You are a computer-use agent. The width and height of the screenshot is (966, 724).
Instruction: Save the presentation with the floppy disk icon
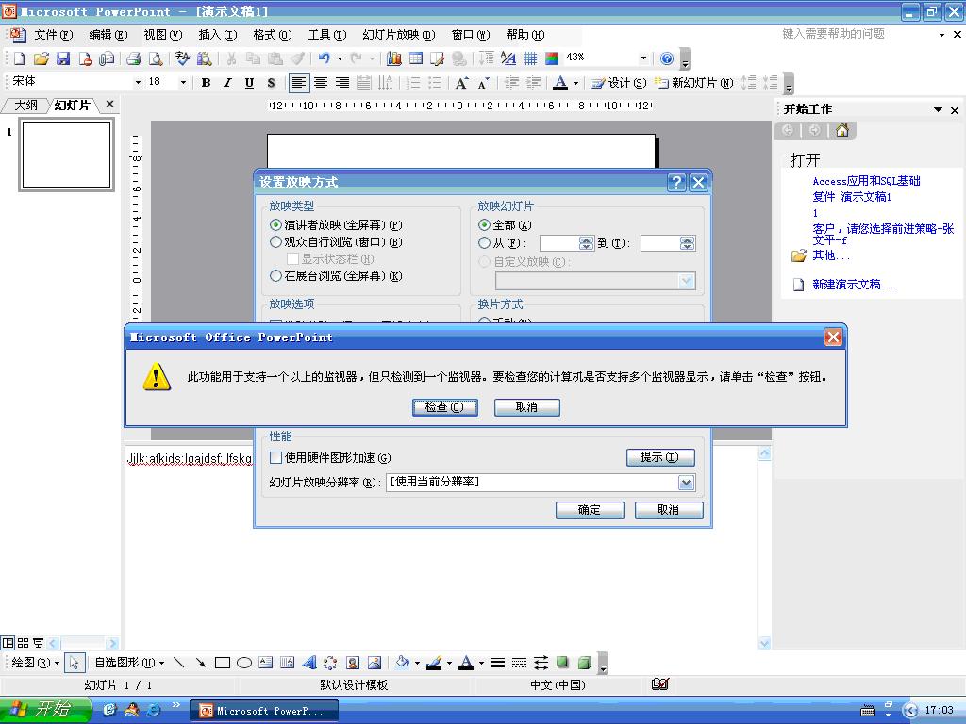(63, 58)
